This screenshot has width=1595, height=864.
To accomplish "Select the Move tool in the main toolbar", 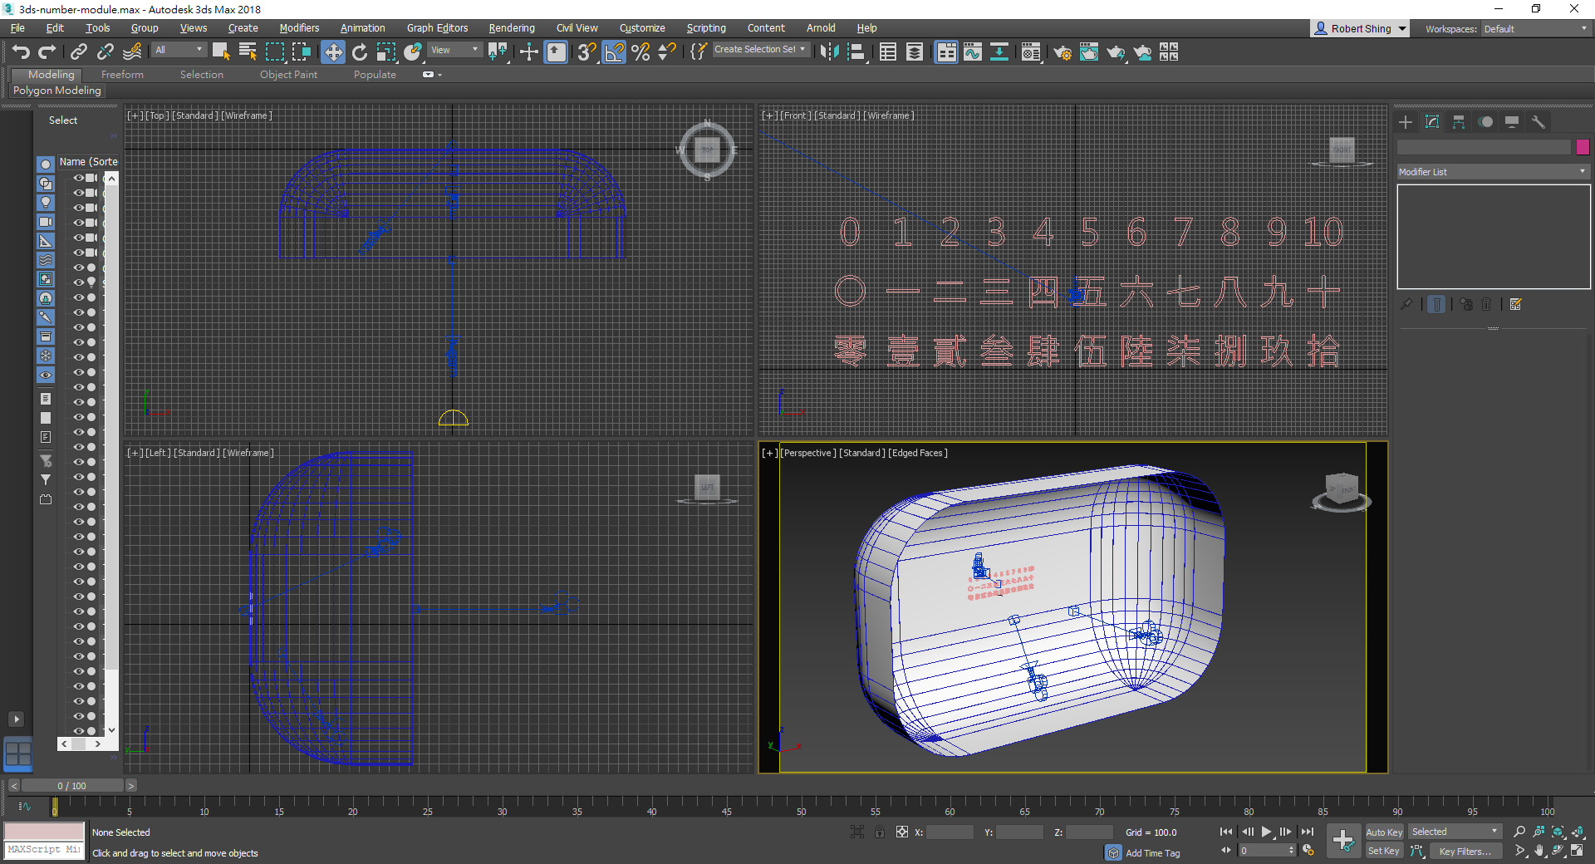I will click(332, 52).
